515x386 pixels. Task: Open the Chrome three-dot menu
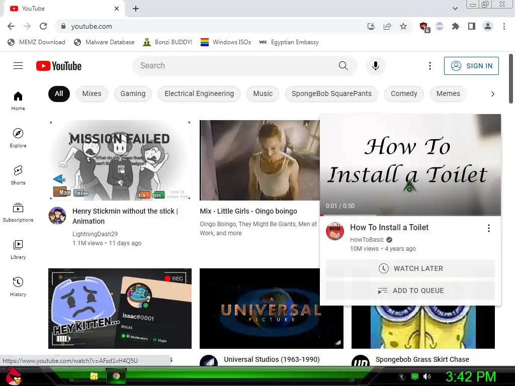pyautogui.click(x=504, y=26)
